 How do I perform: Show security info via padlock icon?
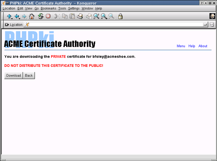point(120,16)
